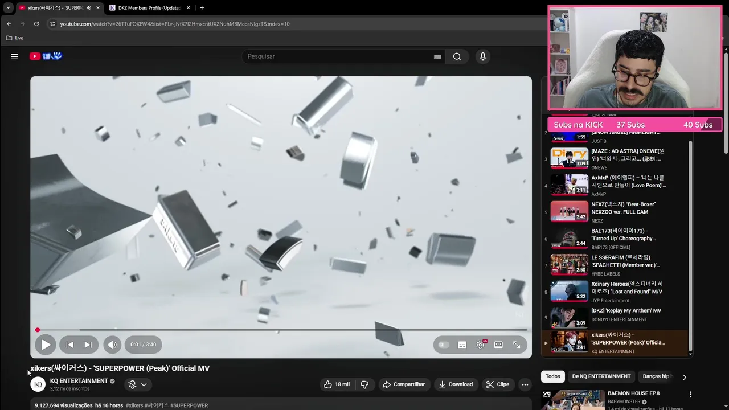Skip to the previous playlist video
This screenshot has height=410, width=729.
pyautogui.click(x=69, y=345)
